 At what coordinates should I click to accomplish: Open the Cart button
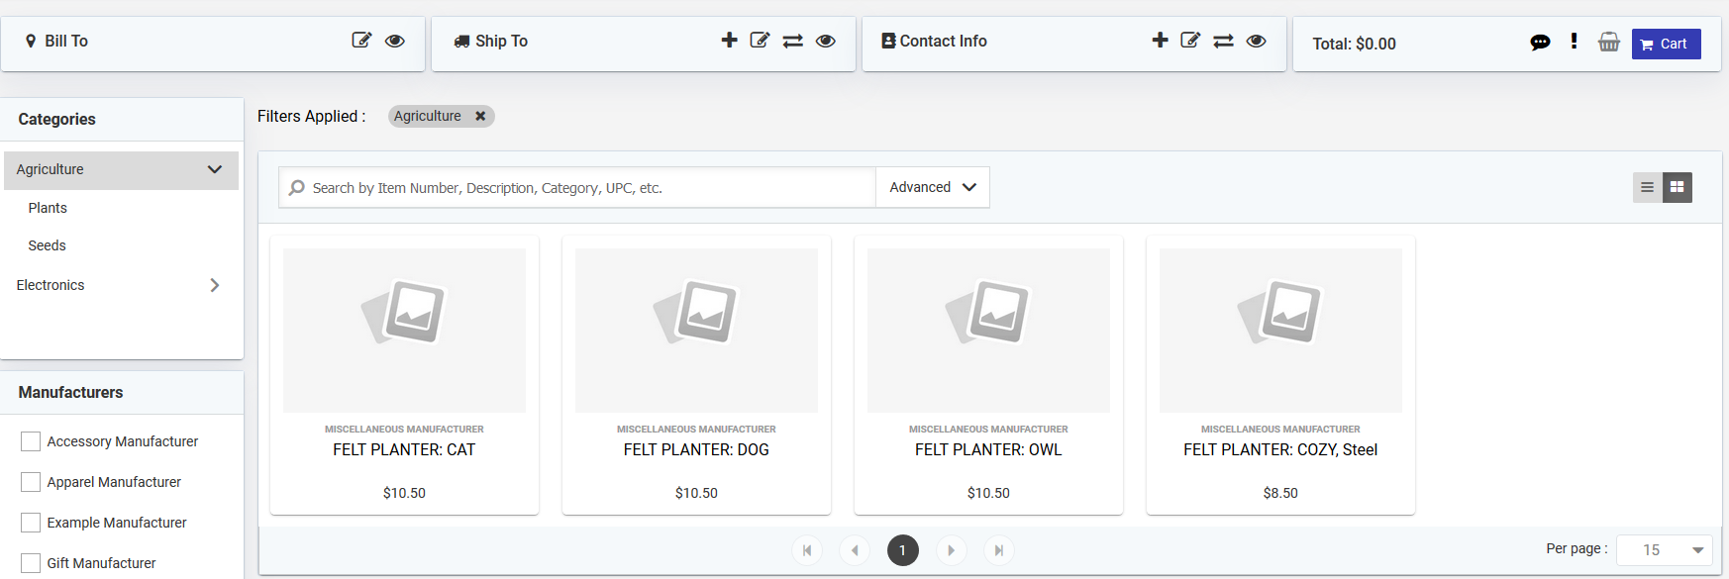(x=1667, y=44)
